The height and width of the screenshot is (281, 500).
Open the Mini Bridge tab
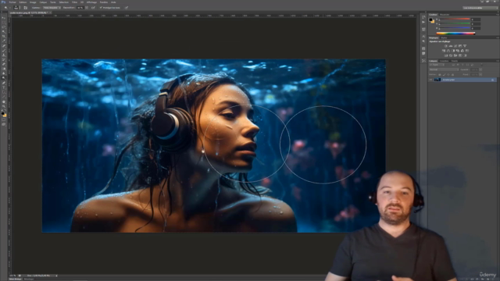pos(16,279)
